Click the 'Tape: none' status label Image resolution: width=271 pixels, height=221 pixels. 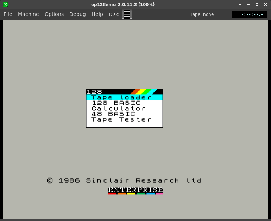click(x=202, y=14)
